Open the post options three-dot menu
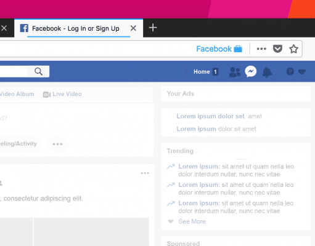Image resolution: width=315 pixels, height=246 pixels. [145, 173]
